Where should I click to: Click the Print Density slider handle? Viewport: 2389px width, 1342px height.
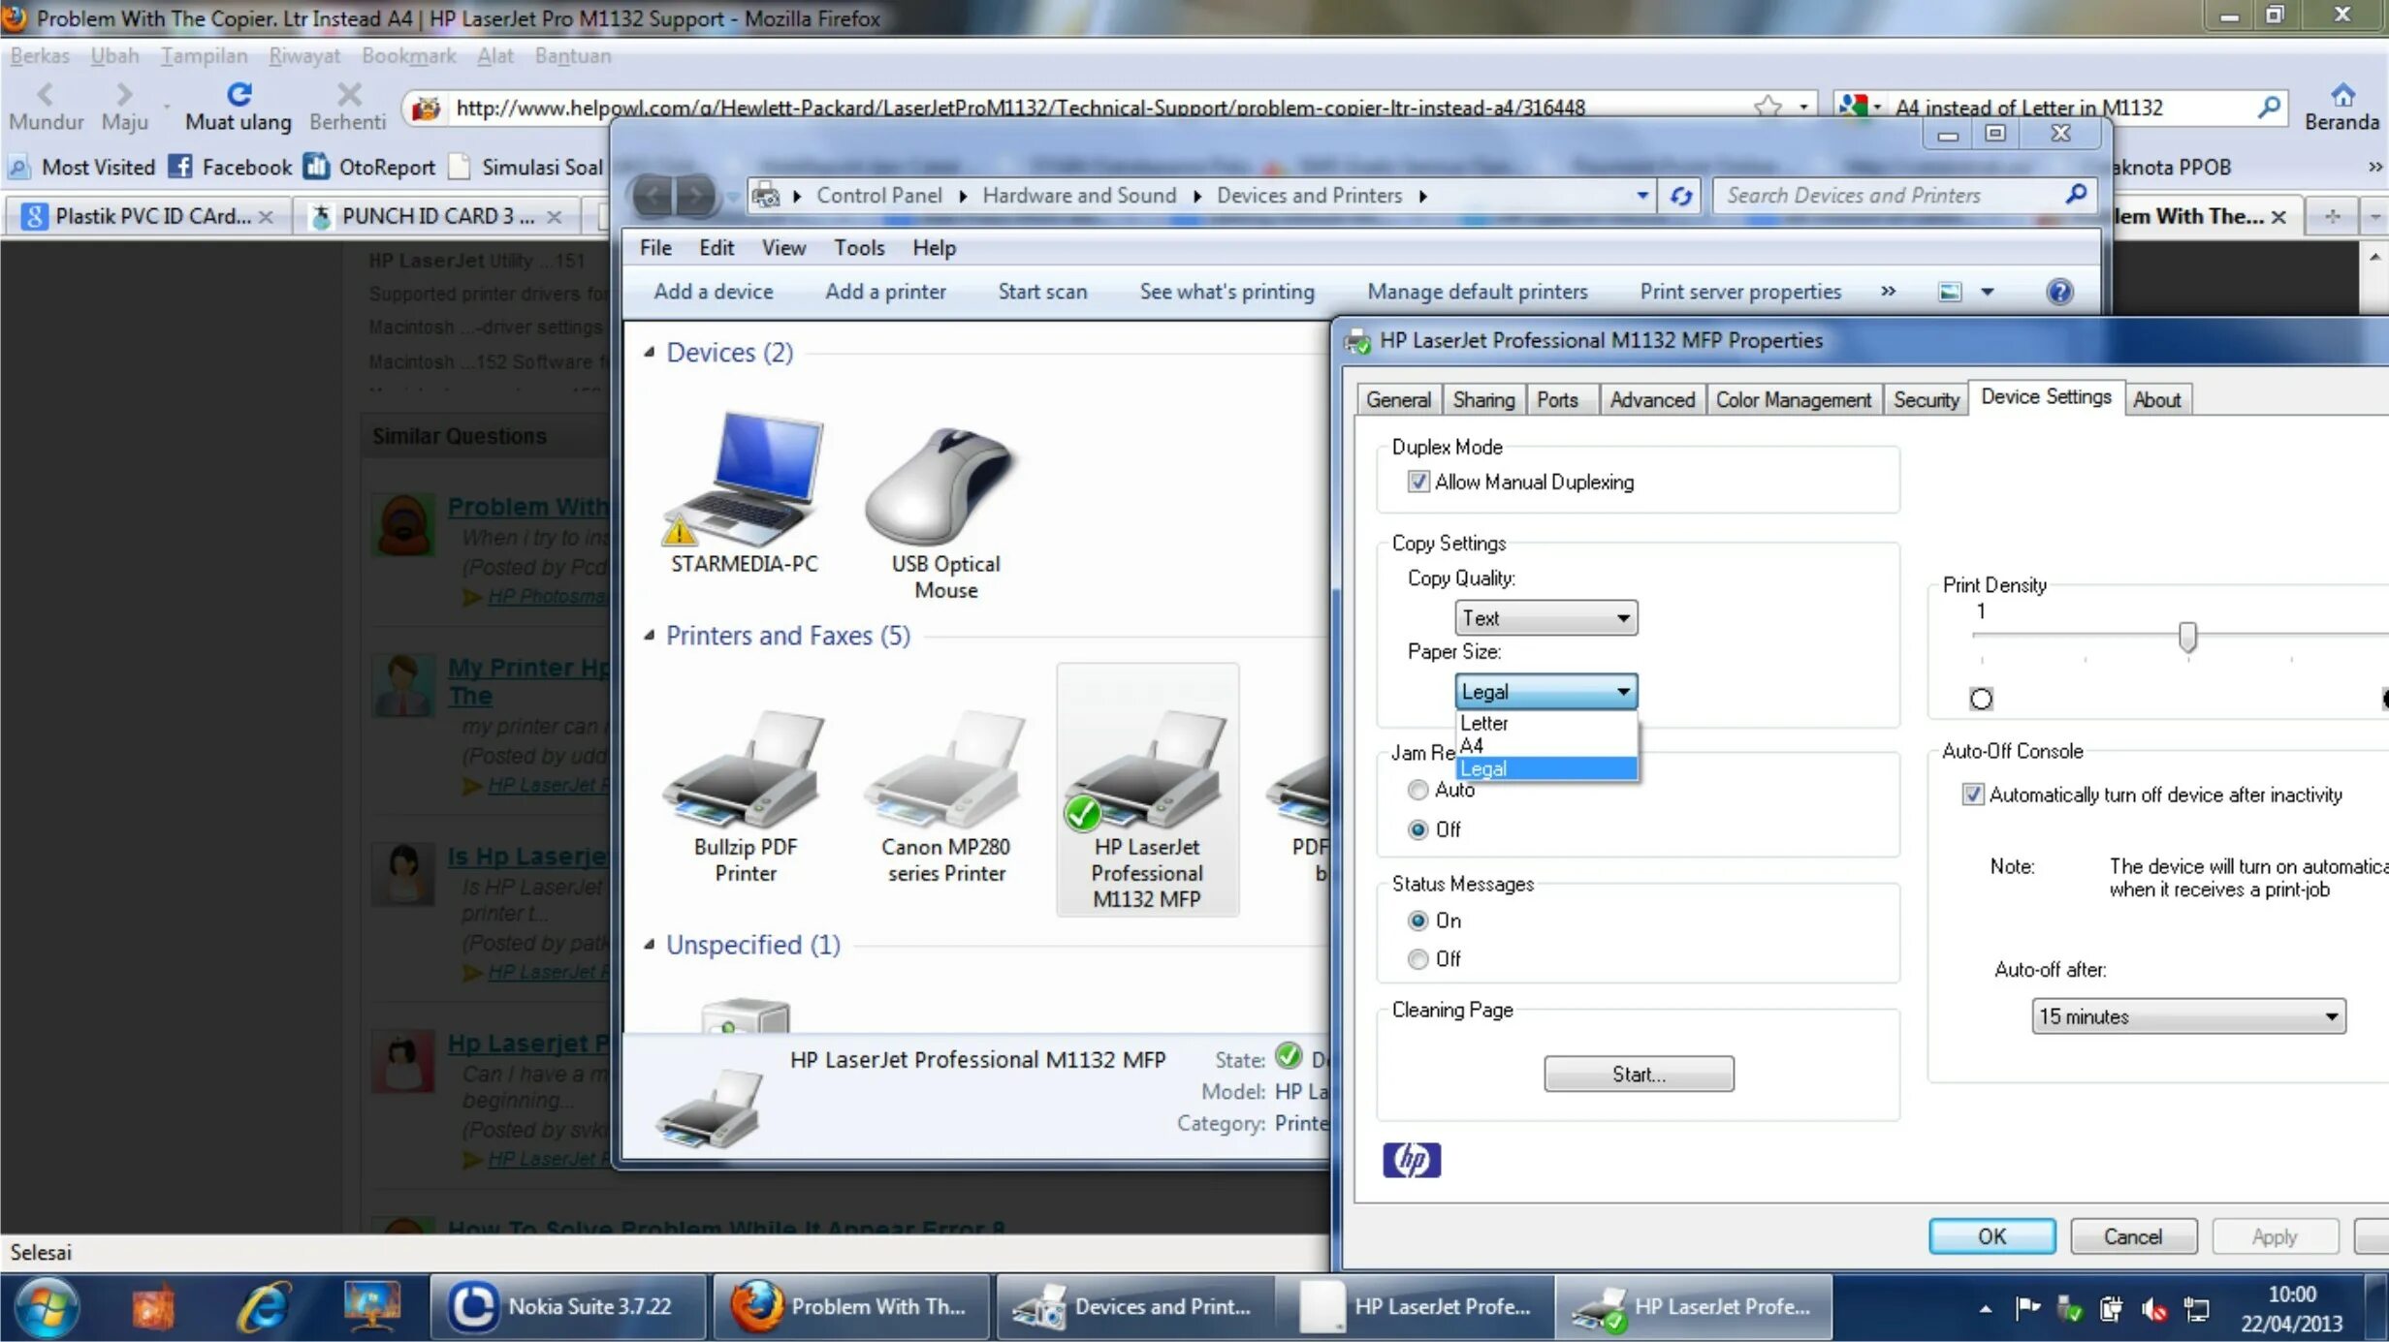[x=2187, y=637]
